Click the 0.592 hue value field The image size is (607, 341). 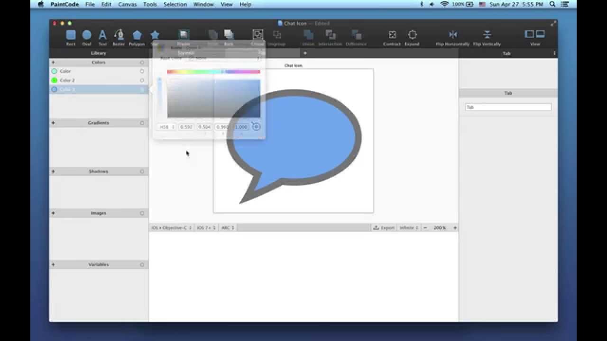[x=186, y=127]
